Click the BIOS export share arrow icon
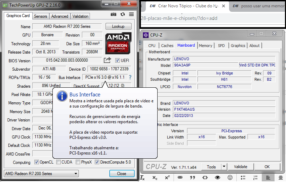Screen dimensions: 286x182 [x=108, y=60]
